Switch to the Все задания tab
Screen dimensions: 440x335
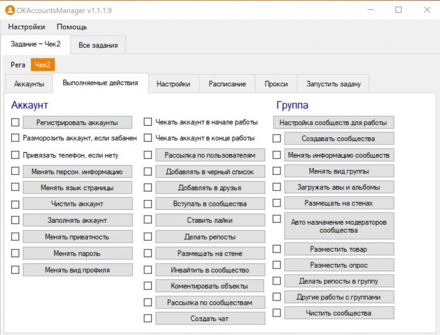[x=98, y=45]
